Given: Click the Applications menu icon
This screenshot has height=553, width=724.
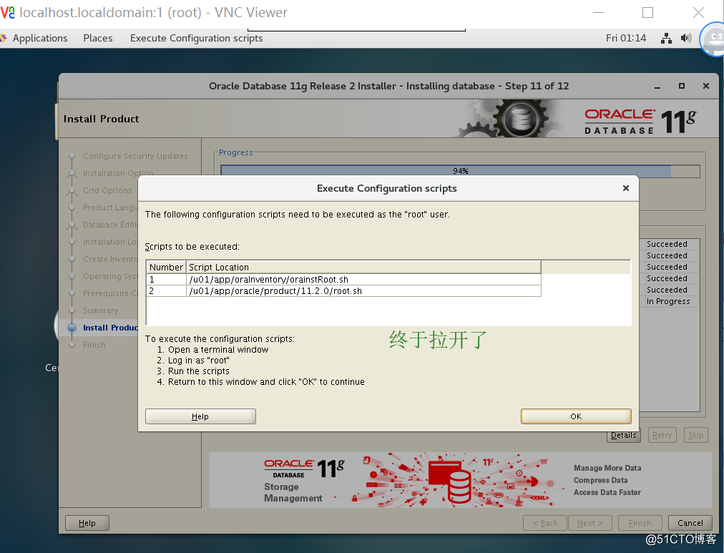Looking at the screenshot, I should click(4, 39).
